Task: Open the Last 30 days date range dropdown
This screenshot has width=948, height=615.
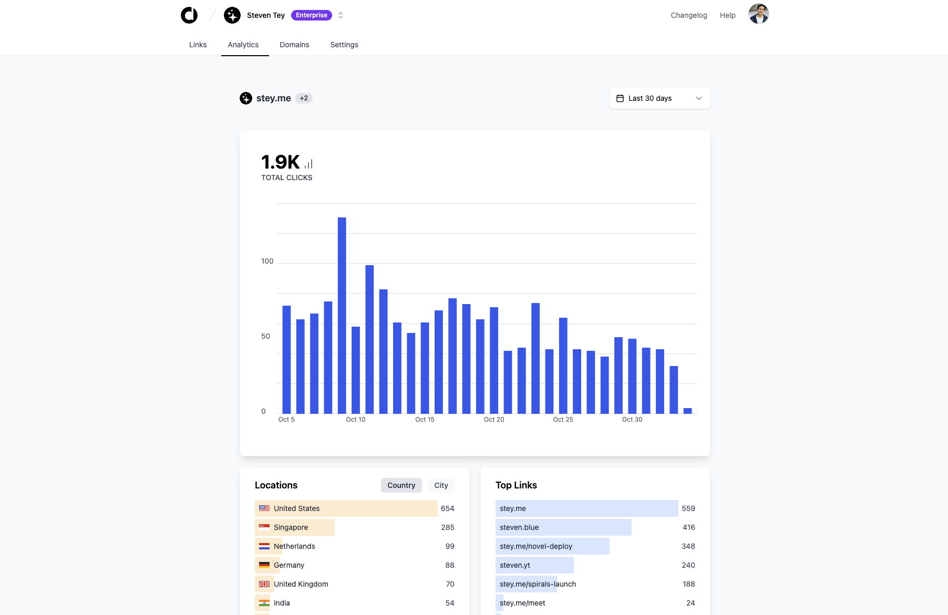Action: 659,98
